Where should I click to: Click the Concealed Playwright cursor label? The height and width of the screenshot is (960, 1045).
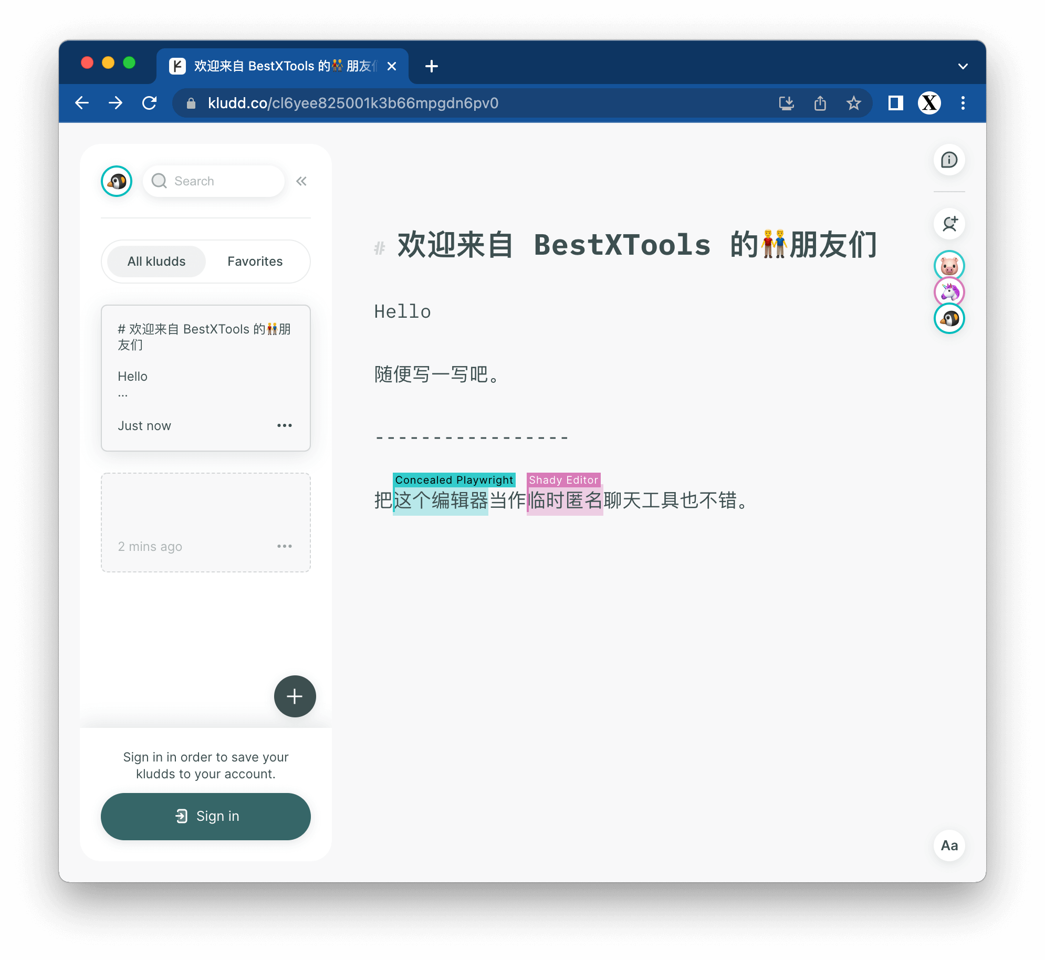point(454,480)
